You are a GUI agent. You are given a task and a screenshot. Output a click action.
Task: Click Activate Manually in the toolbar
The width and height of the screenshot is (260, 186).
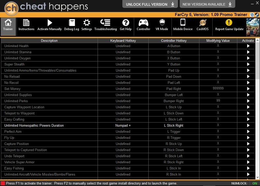49,25
